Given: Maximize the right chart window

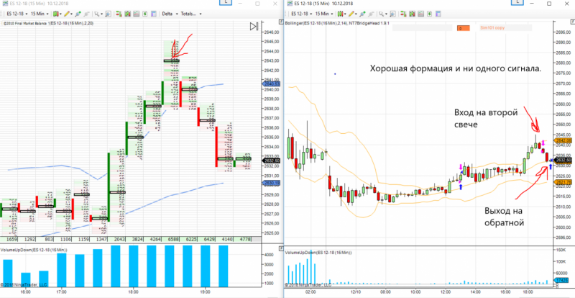Looking at the screenshot, I should (x=549, y=4).
